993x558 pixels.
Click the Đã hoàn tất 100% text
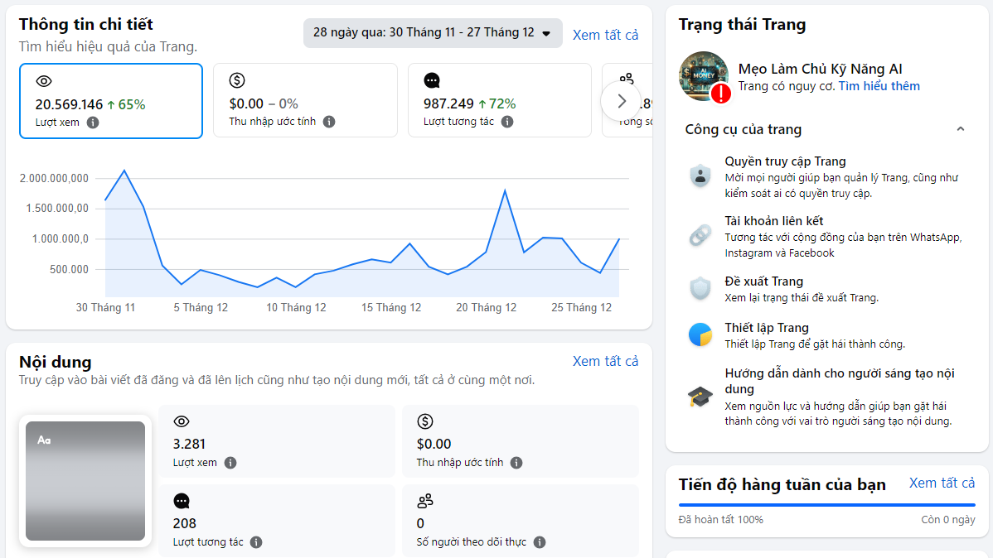[720, 519]
